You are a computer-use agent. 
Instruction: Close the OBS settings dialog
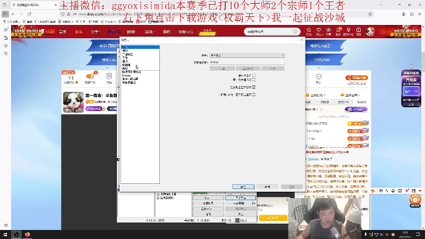(x=302, y=40)
